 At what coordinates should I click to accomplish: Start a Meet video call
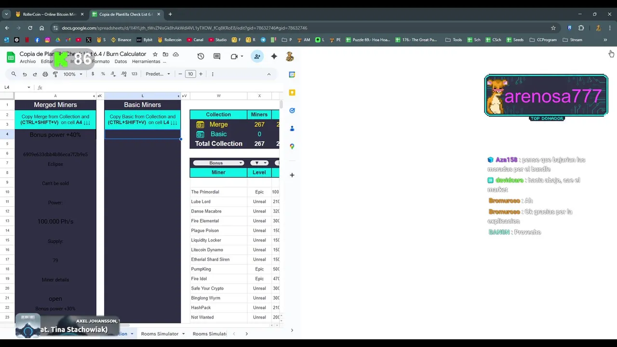[x=234, y=56]
